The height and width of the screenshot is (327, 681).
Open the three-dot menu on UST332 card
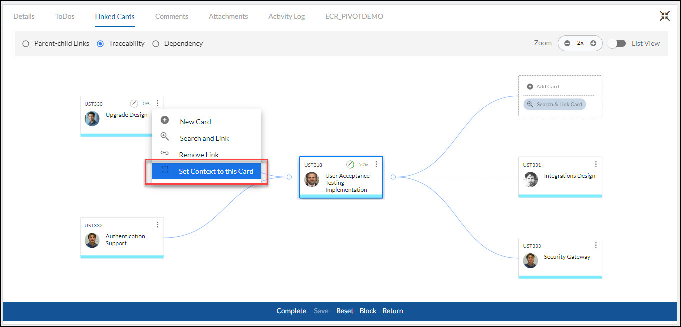[x=157, y=225]
